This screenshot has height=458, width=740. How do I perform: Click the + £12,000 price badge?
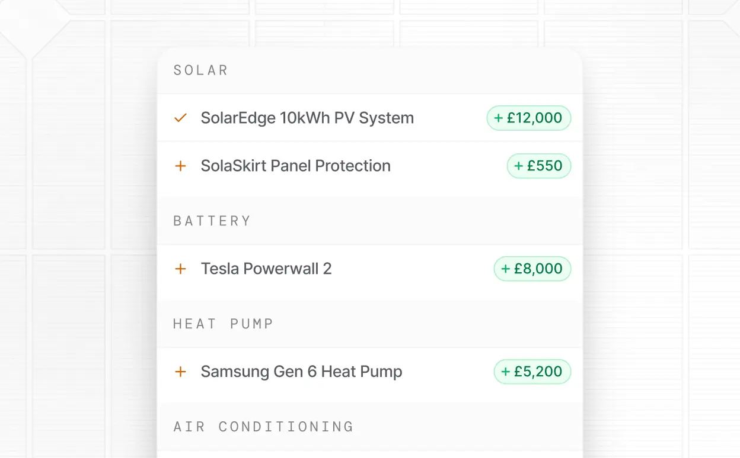pos(529,118)
